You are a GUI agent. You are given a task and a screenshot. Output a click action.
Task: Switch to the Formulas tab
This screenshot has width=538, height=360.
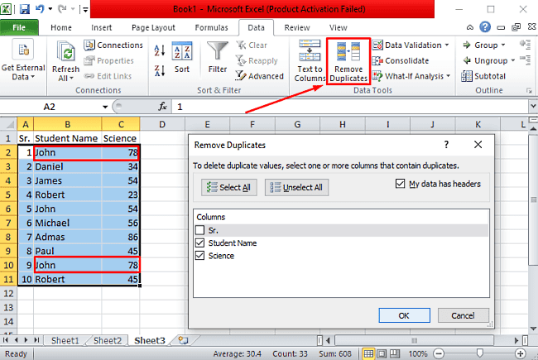(211, 27)
